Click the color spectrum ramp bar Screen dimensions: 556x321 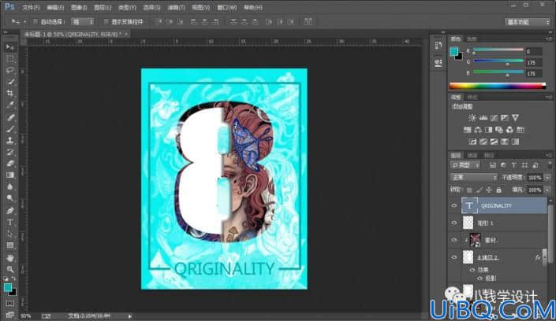click(x=498, y=86)
